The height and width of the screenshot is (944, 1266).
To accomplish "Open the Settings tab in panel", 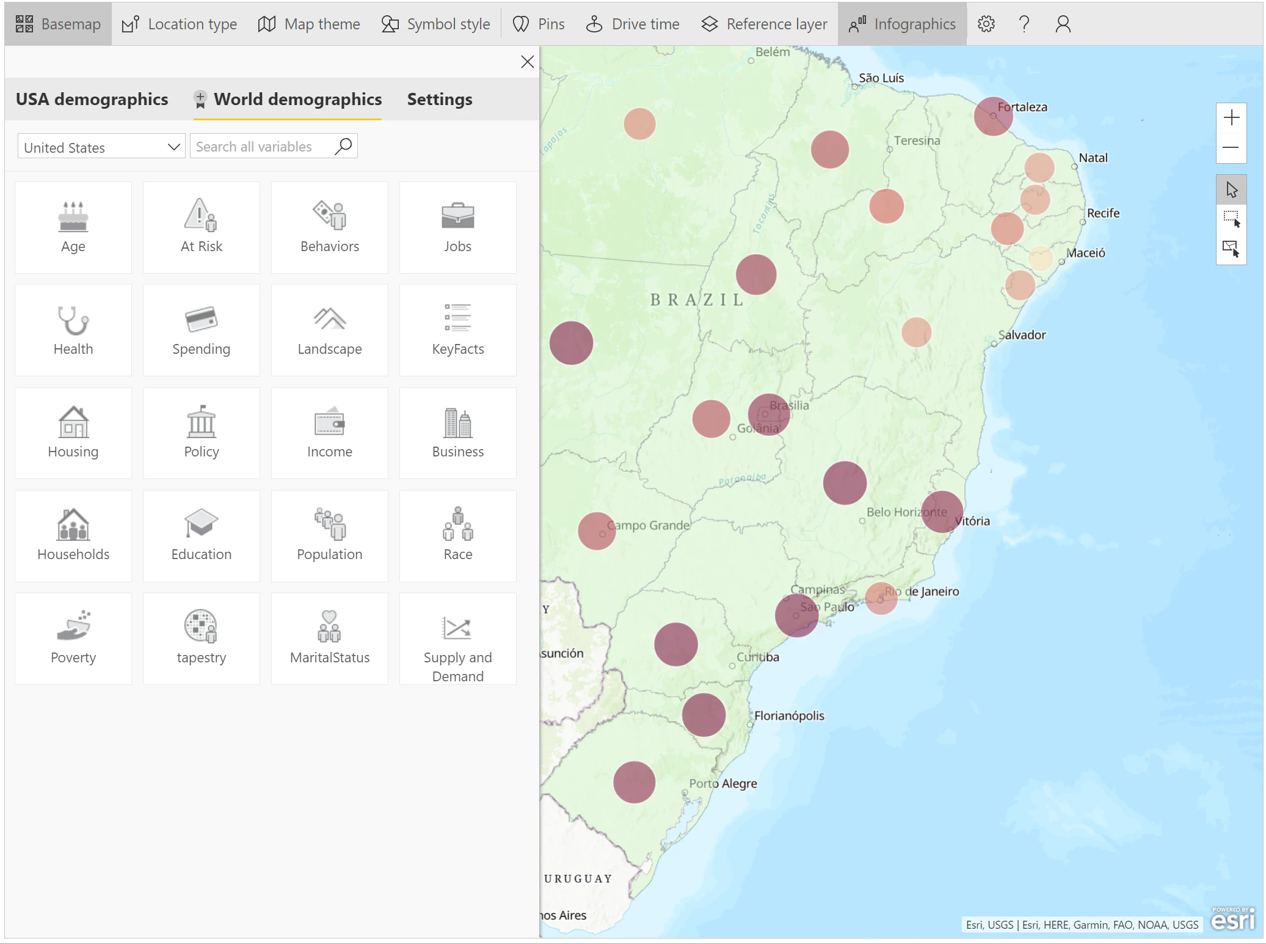I will 440,99.
